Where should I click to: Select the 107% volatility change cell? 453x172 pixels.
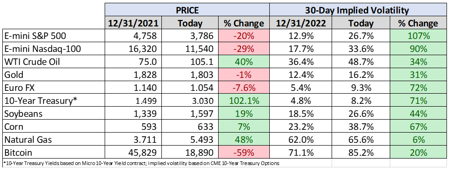pos(418,36)
